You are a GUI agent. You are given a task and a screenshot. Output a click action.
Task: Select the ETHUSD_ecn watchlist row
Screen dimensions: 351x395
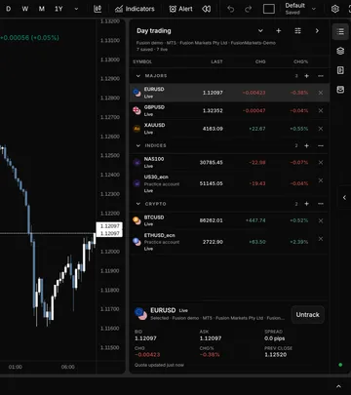[229, 242]
